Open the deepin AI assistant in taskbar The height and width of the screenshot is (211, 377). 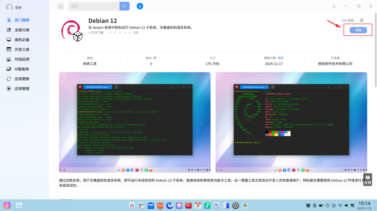7,205
